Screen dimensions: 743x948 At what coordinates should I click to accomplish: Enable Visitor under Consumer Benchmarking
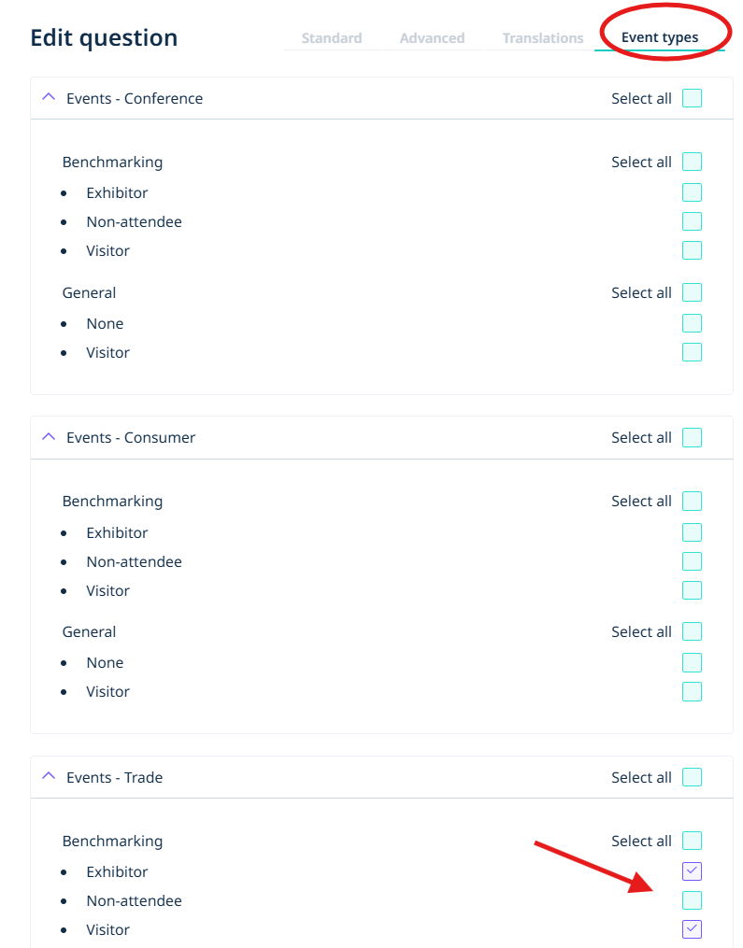(x=692, y=590)
